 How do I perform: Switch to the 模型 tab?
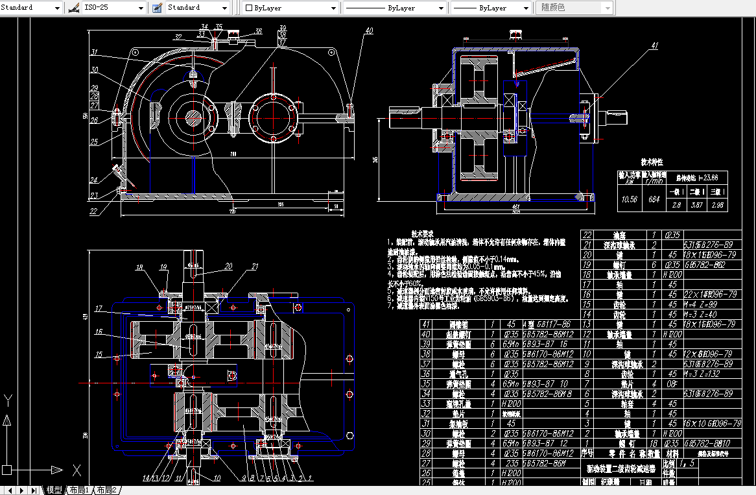[x=54, y=490]
